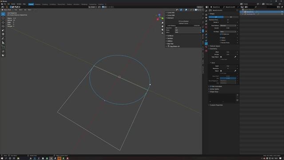Open the Scene properties tab icon
This screenshot has width=284, height=160.
pos(206,24)
